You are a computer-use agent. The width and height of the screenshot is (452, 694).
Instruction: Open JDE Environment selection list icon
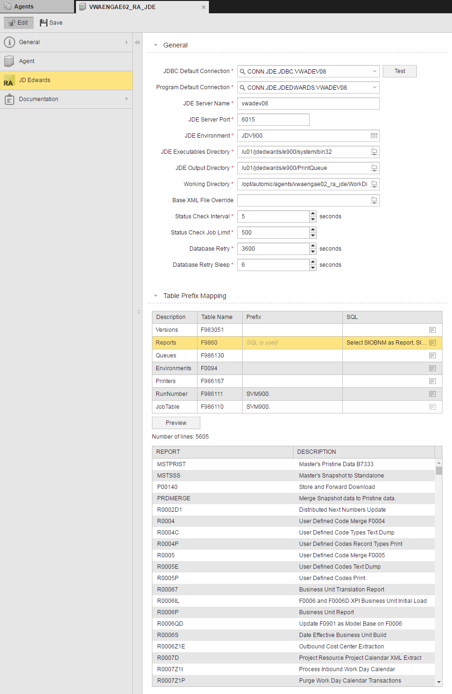[x=374, y=136]
